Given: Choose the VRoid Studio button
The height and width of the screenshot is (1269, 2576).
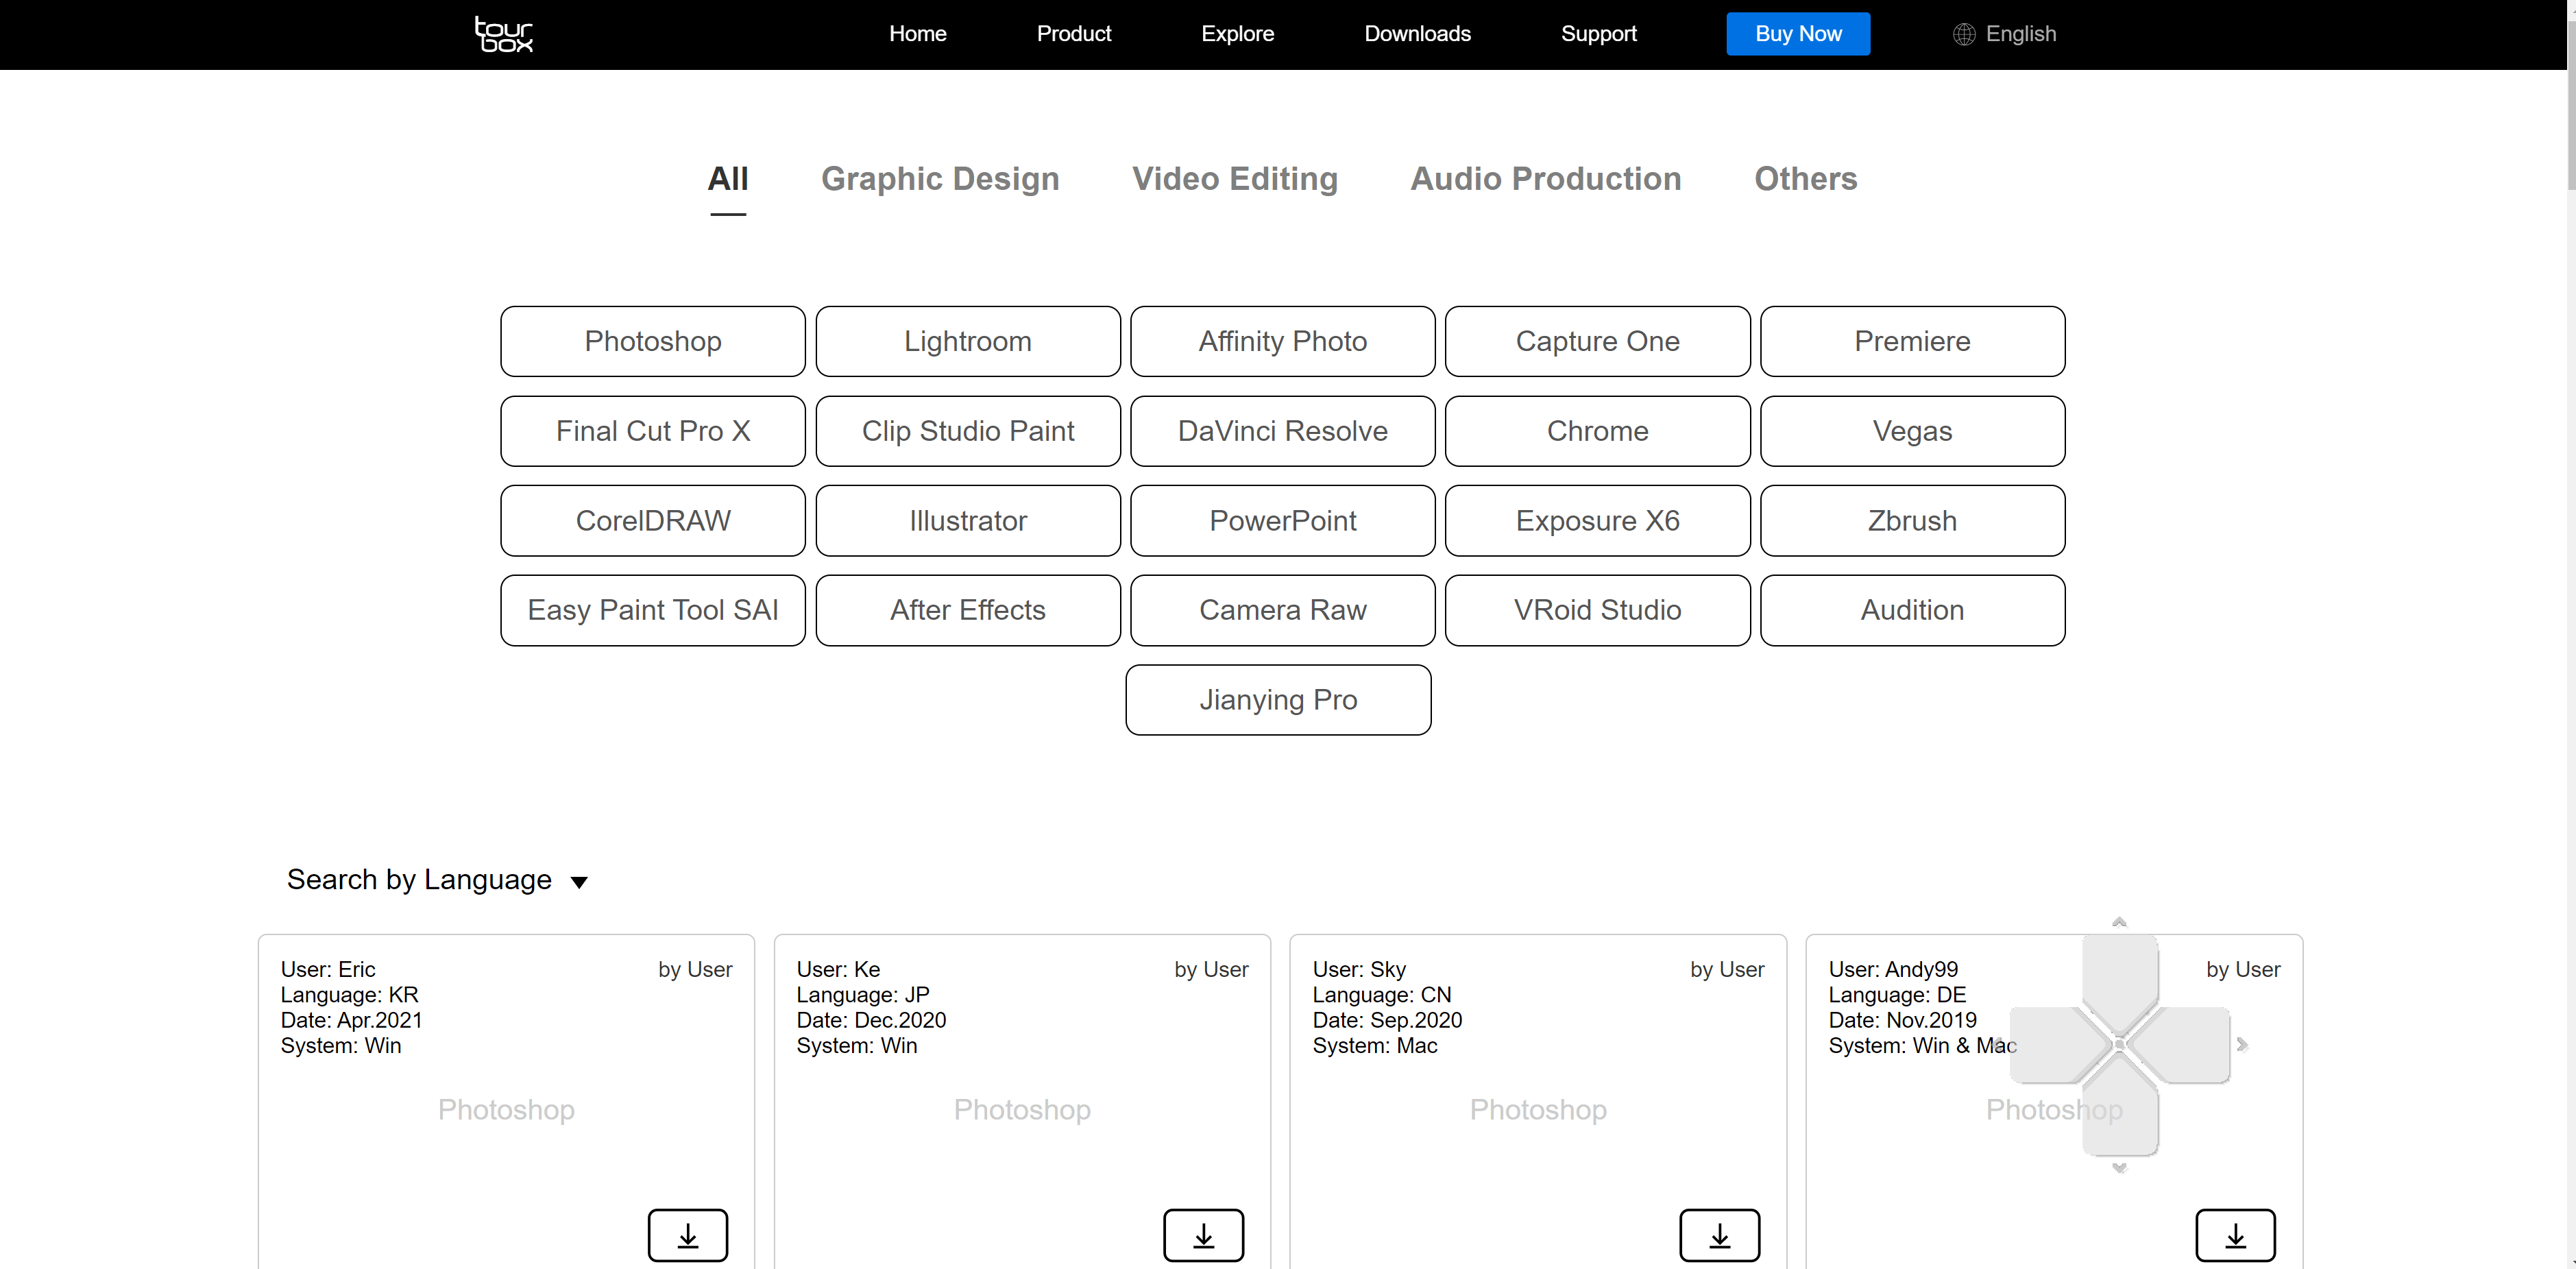Looking at the screenshot, I should [1598, 610].
